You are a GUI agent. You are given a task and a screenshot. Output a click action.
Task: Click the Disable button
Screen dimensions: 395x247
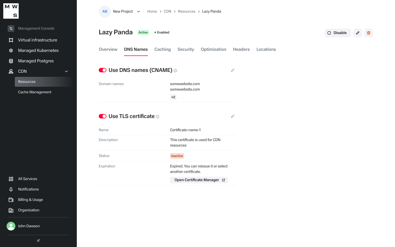(x=338, y=33)
